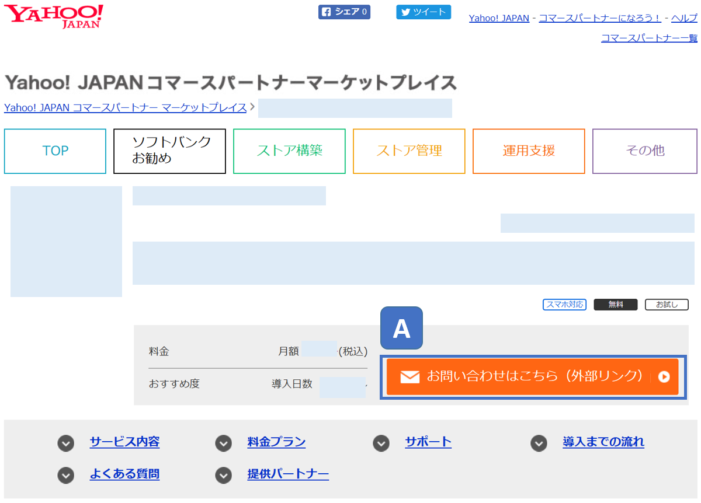Follow breadcrumb link コマースパートナー マーケットプレイス

click(x=125, y=107)
